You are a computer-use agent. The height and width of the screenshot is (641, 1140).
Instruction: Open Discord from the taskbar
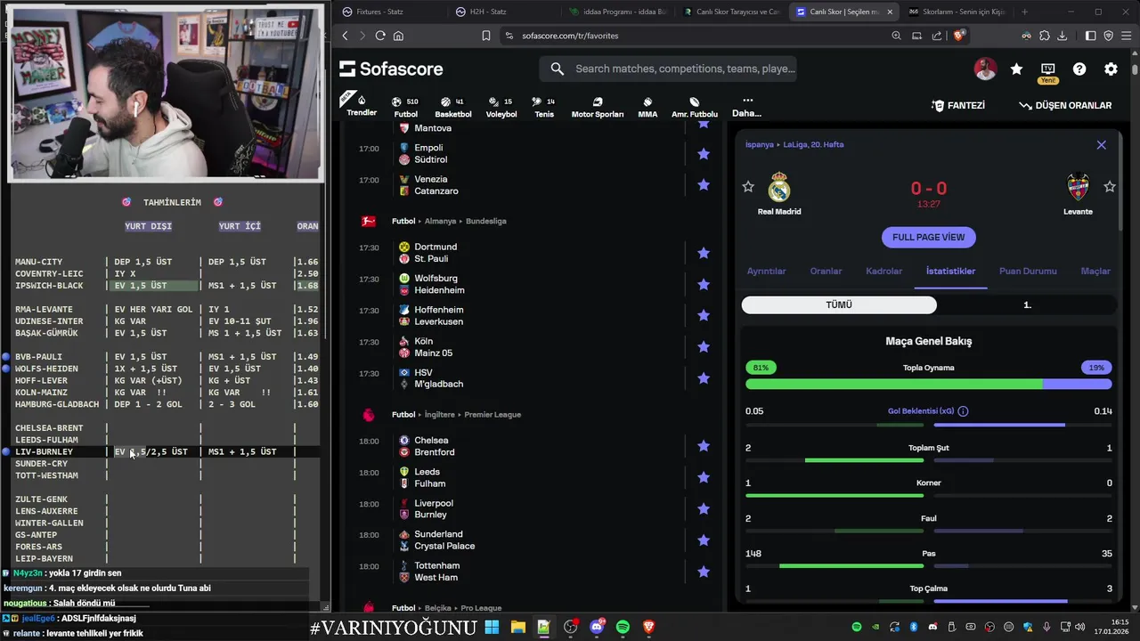[597, 628]
